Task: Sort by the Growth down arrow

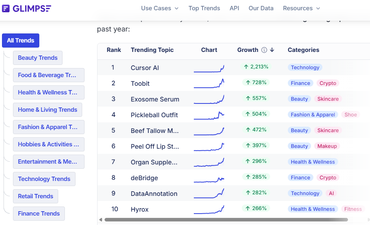Action: pyautogui.click(x=272, y=50)
